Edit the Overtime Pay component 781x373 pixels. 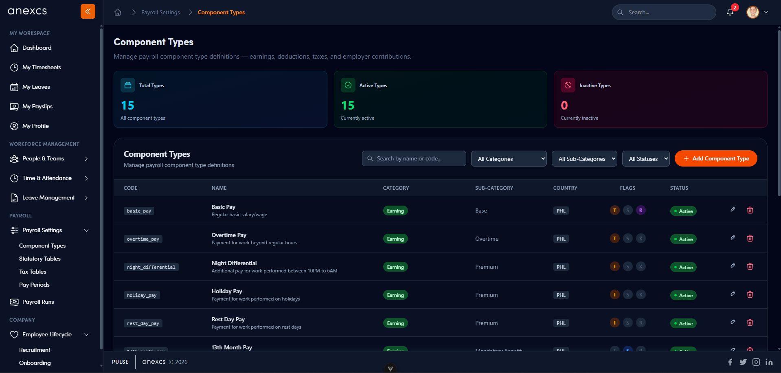[x=733, y=237]
